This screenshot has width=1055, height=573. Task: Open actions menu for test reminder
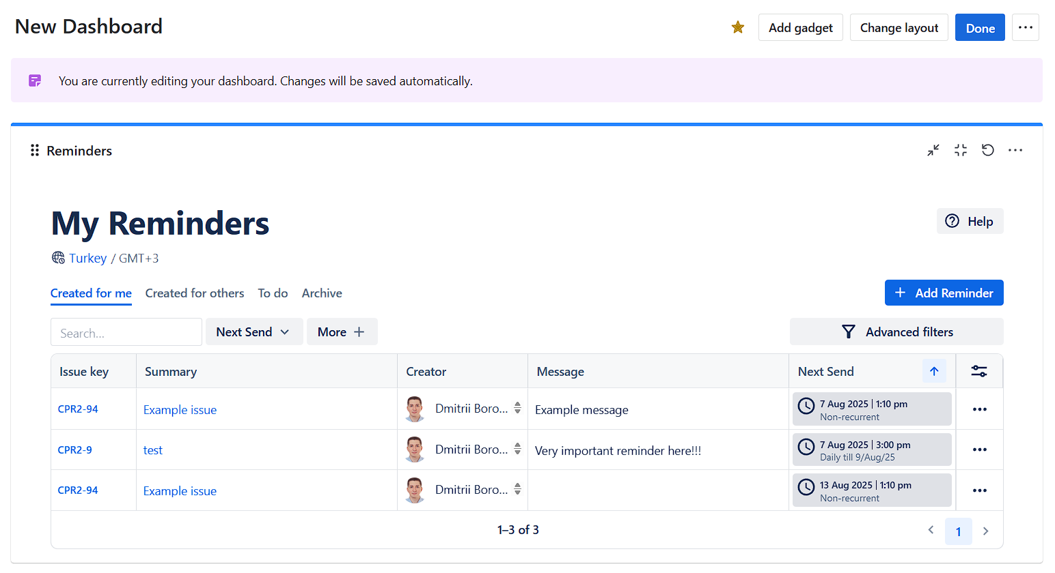coord(980,450)
